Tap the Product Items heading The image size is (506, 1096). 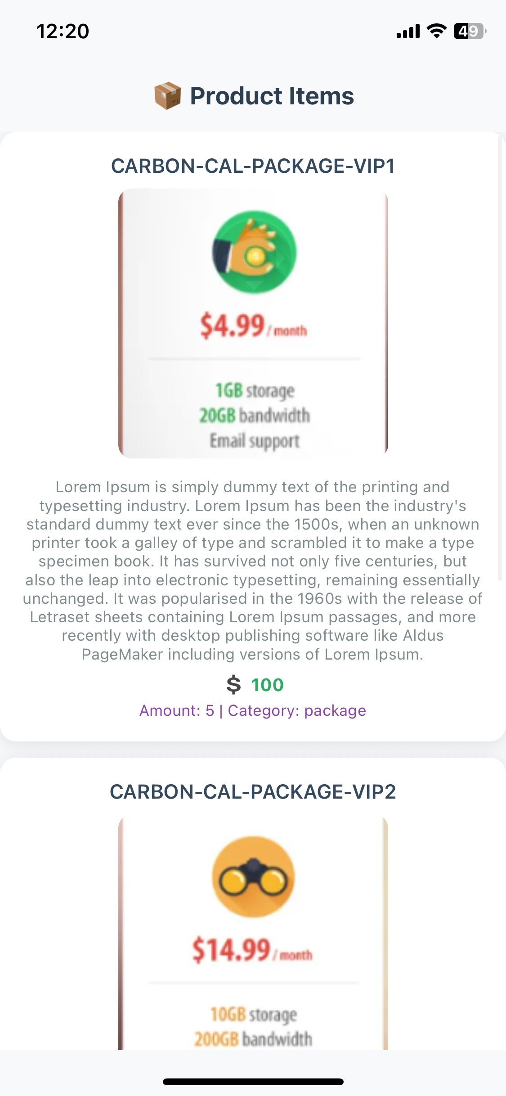click(x=272, y=96)
